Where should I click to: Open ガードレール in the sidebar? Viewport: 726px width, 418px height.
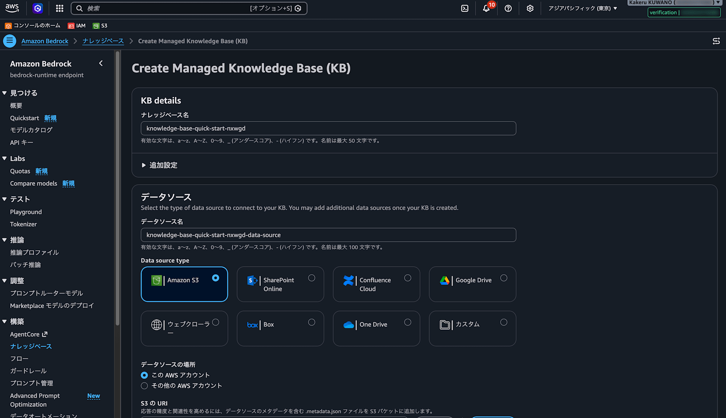pyautogui.click(x=28, y=371)
